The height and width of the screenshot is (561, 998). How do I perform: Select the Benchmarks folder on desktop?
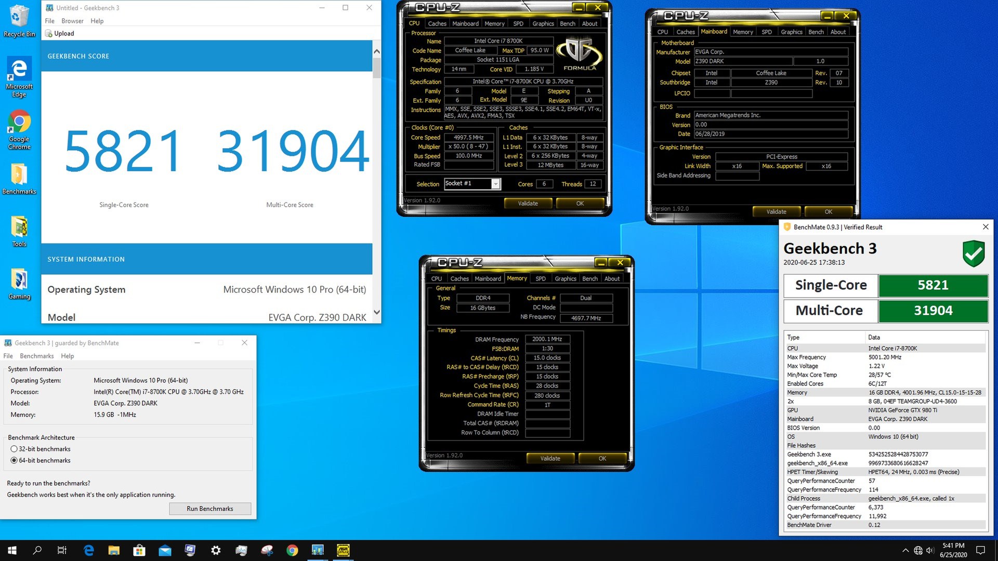click(x=19, y=179)
